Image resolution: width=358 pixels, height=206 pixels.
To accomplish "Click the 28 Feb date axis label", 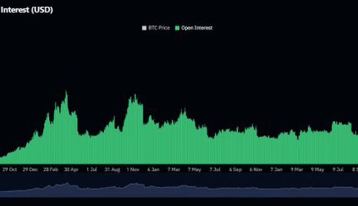I will [x=51, y=169].
